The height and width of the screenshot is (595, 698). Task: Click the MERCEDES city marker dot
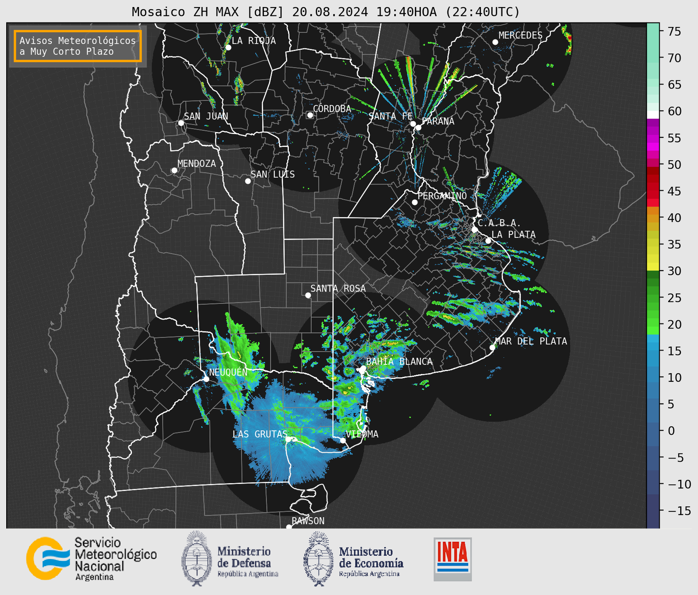pyautogui.click(x=495, y=42)
